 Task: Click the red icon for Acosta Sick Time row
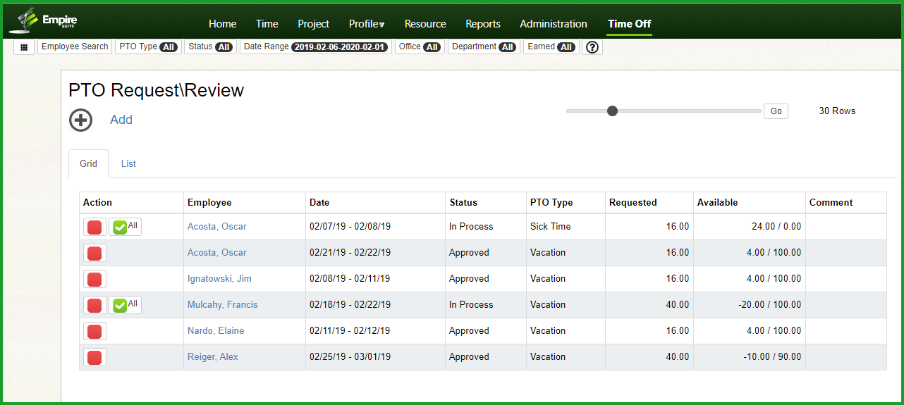click(x=94, y=227)
